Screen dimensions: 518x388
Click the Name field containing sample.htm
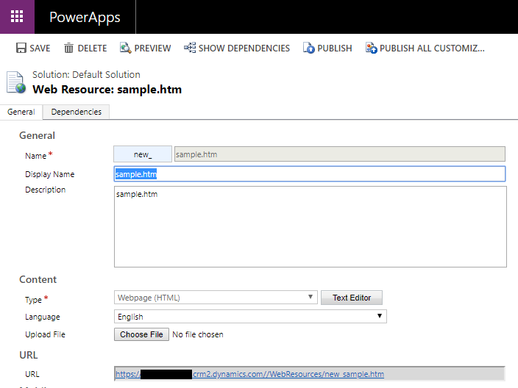coord(338,154)
